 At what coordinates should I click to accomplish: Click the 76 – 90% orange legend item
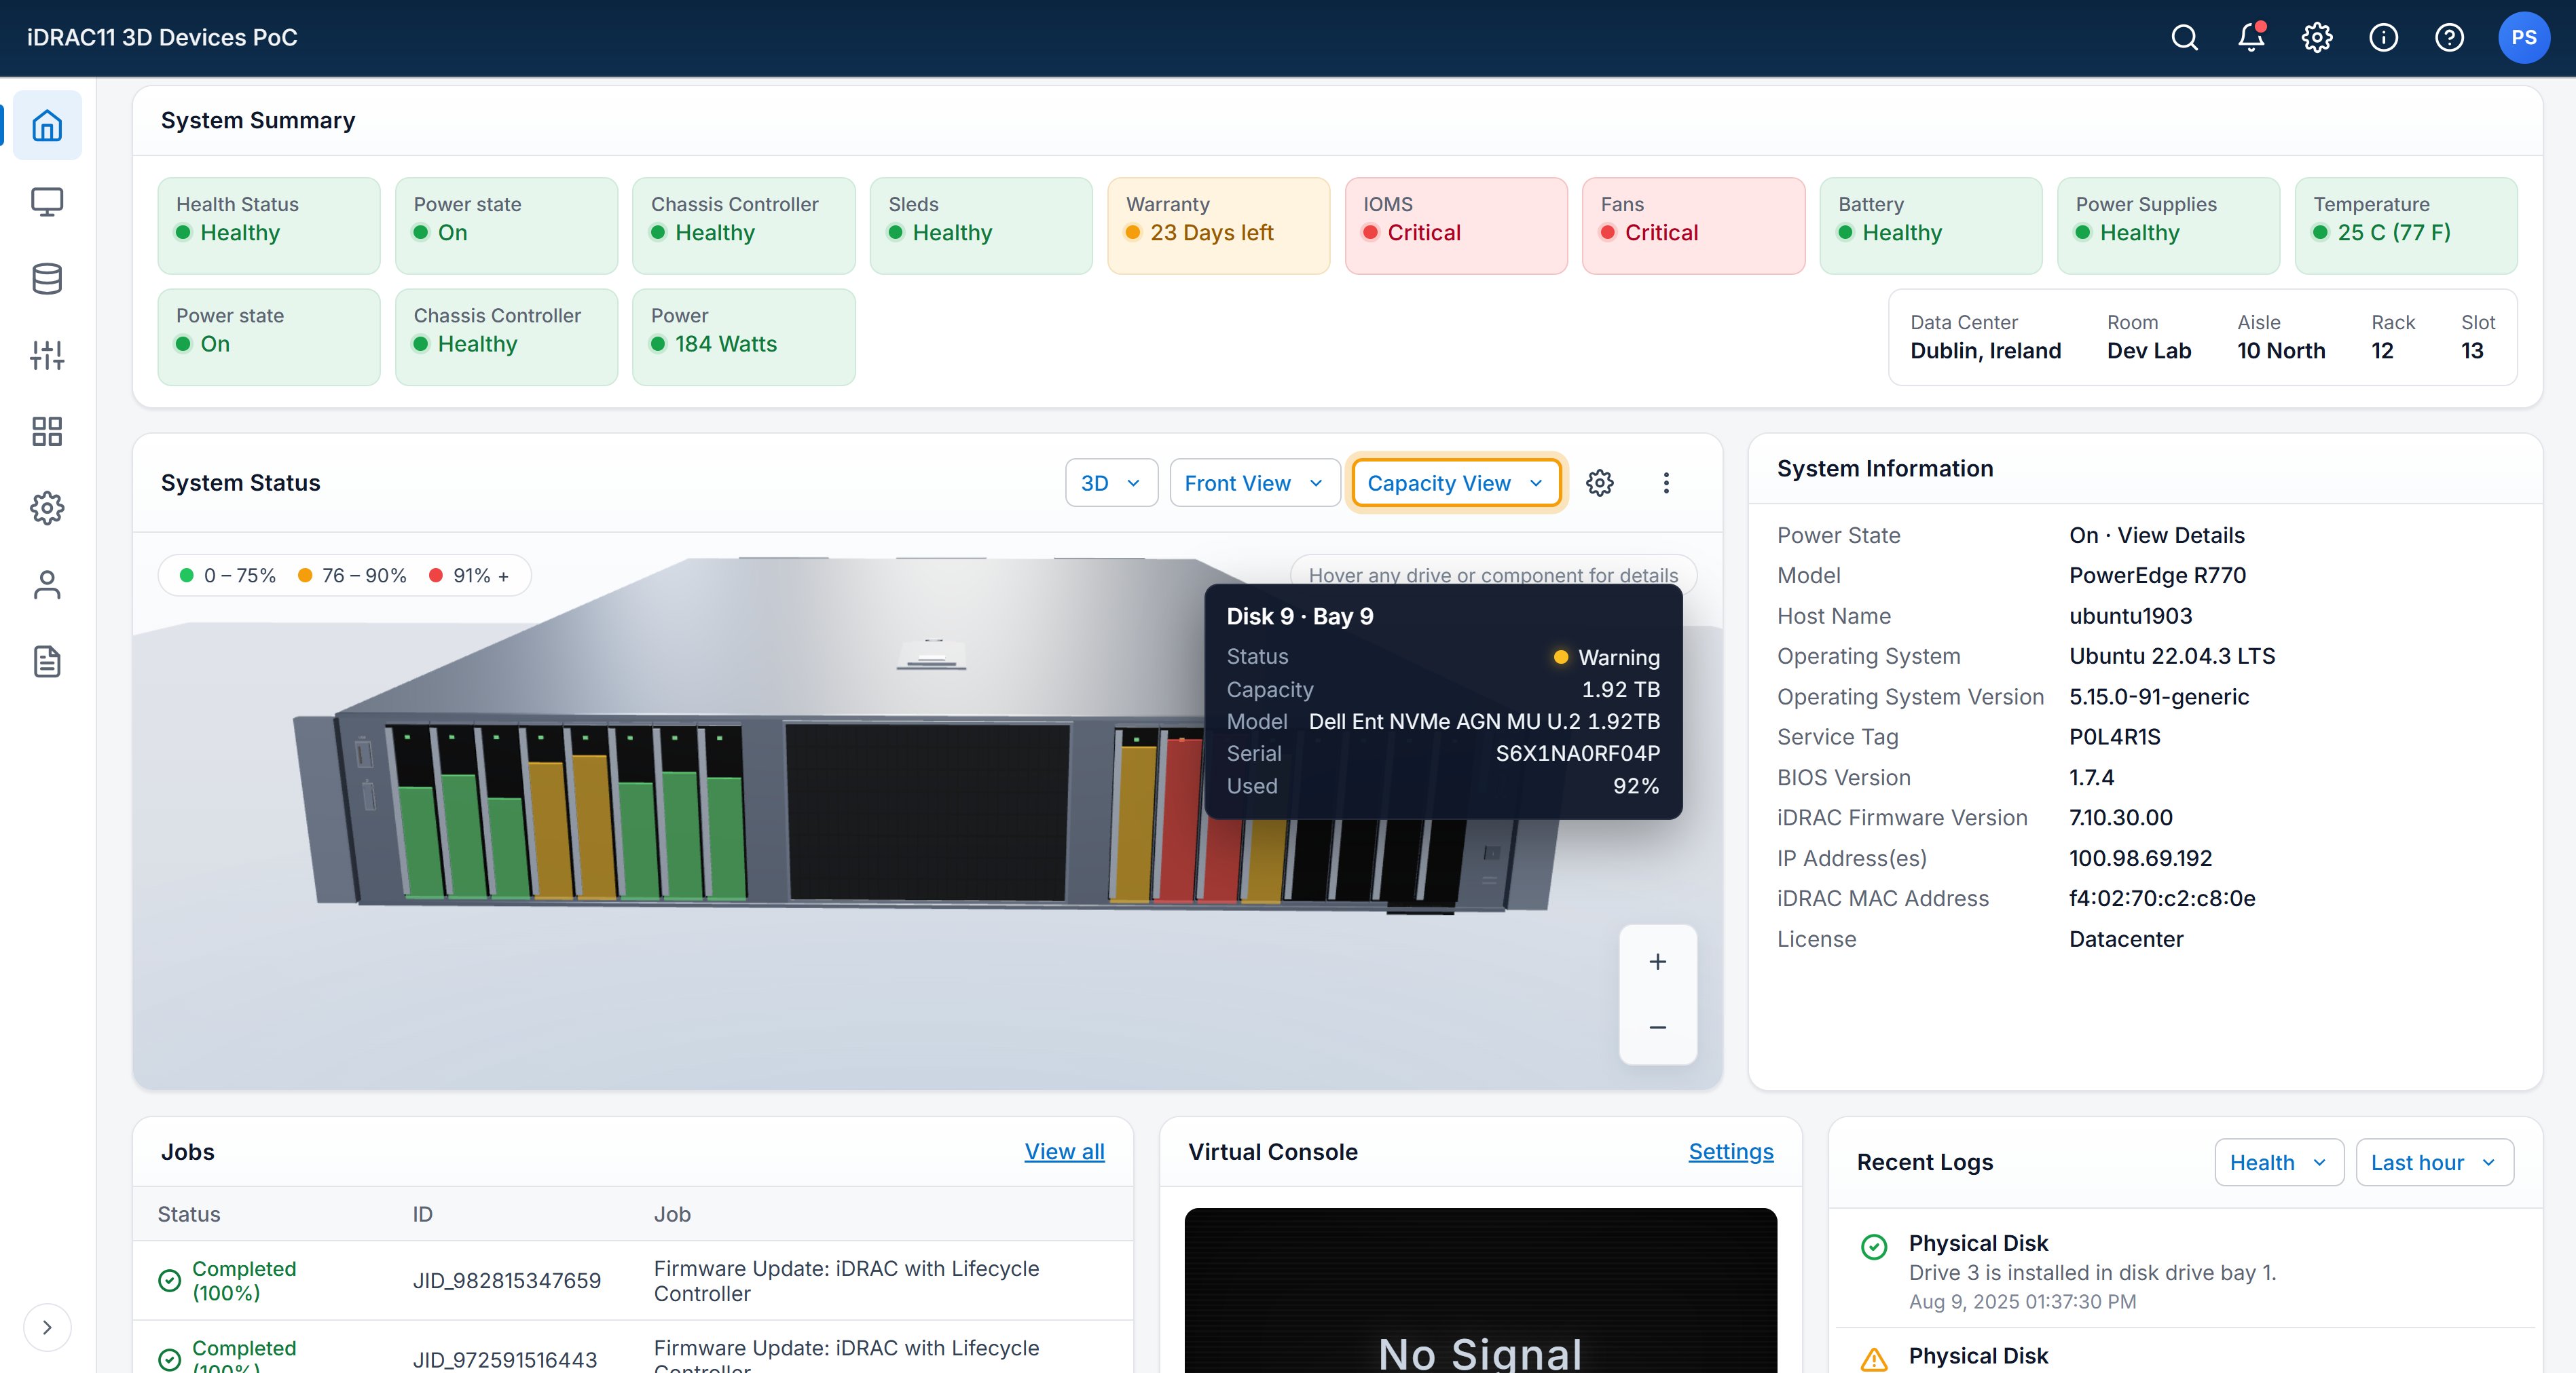click(352, 576)
